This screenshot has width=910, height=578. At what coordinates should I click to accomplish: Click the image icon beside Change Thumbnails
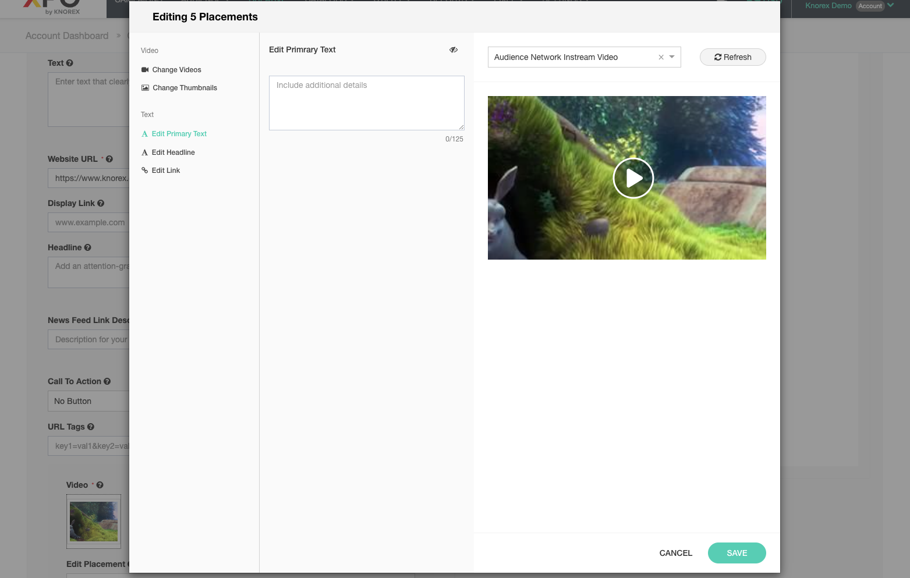pos(145,88)
